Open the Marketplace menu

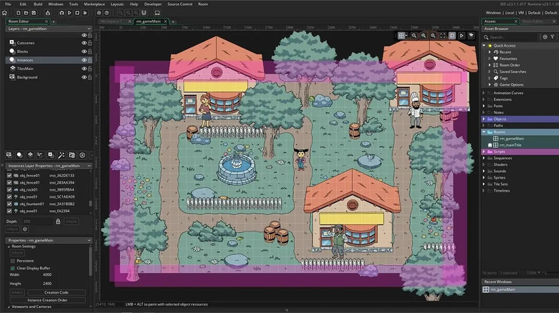click(94, 4)
